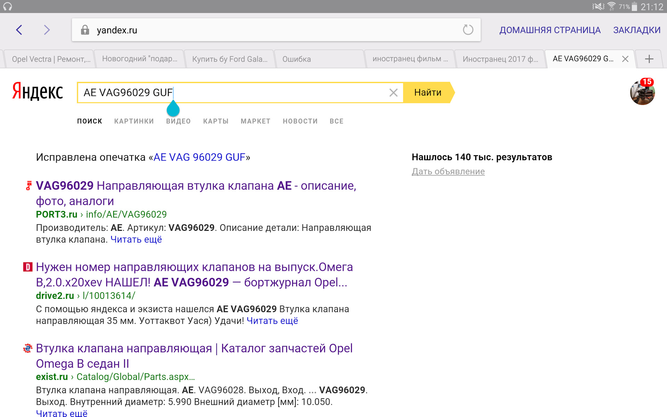Image resolution: width=667 pixels, height=417 pixels.
Task: Go forward with the browser forward arrow
Action: 47,30
